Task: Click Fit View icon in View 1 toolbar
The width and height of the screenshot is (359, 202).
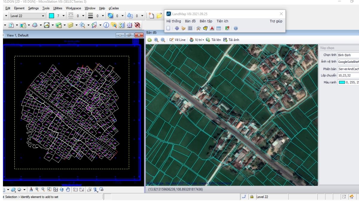Action: (56, 189)
